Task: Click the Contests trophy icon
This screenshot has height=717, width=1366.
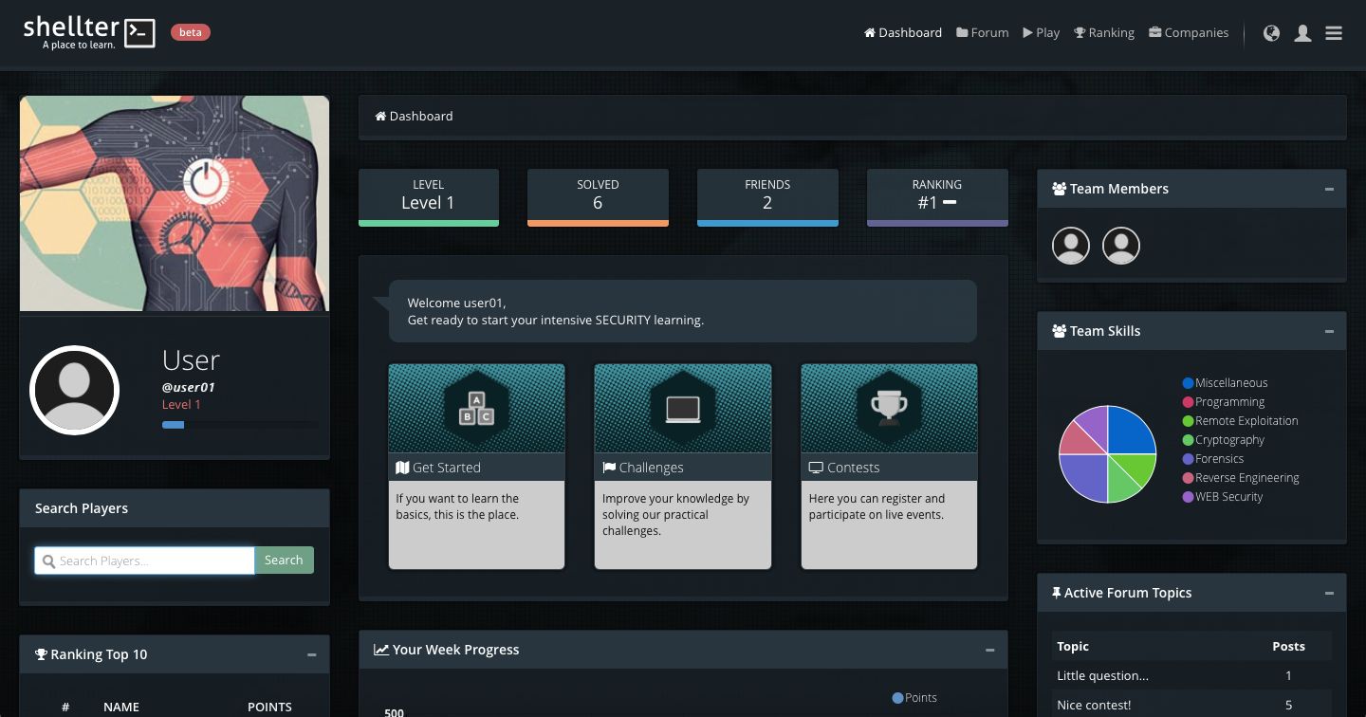Action: [889, 408]
